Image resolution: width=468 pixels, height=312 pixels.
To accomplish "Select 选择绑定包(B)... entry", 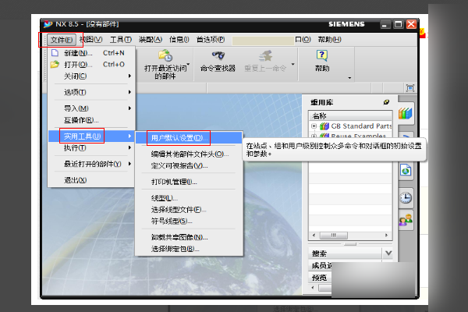I will point(189,249).
